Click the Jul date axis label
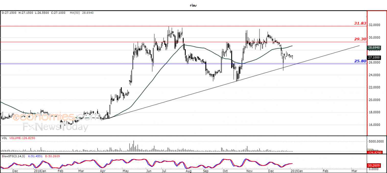The height and width of the screenshot is (173, 387). pos(164,171)
